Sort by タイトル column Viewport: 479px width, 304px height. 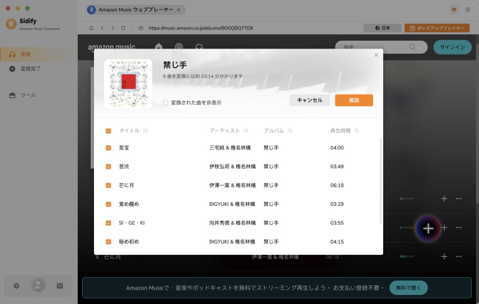tap(145, 130)
